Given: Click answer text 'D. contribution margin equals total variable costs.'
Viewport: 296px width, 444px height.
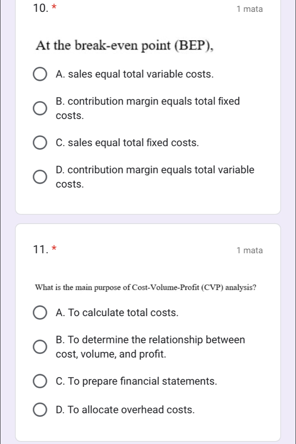Looking at the screenshot, I should (x=155, y=177).
